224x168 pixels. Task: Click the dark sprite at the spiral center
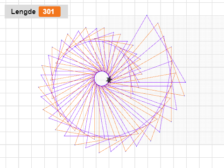point(109,79)
